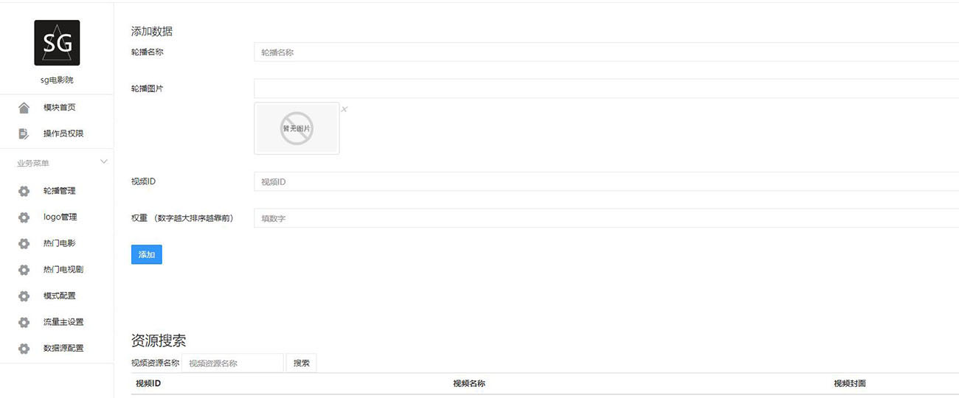Click the gear icon next to 模式配置

(x=24, y=296)
